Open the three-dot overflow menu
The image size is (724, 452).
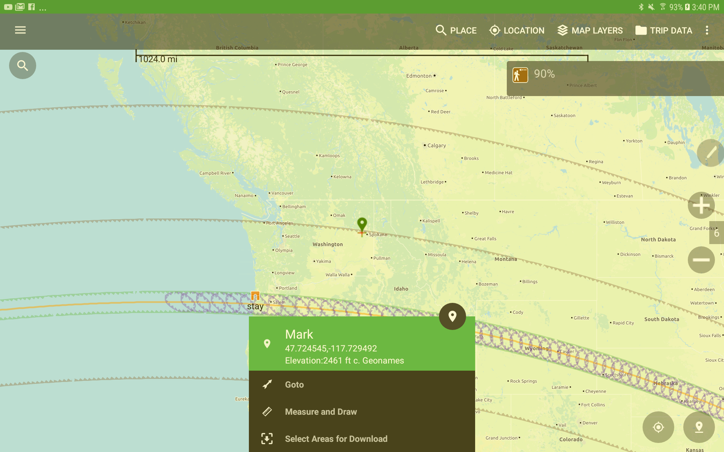[x=707, y=30]
